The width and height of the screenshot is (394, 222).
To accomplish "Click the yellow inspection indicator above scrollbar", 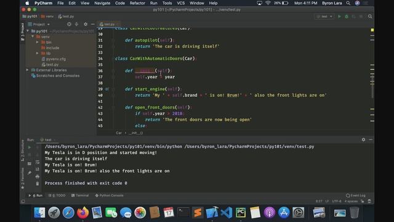I will 372,30.
